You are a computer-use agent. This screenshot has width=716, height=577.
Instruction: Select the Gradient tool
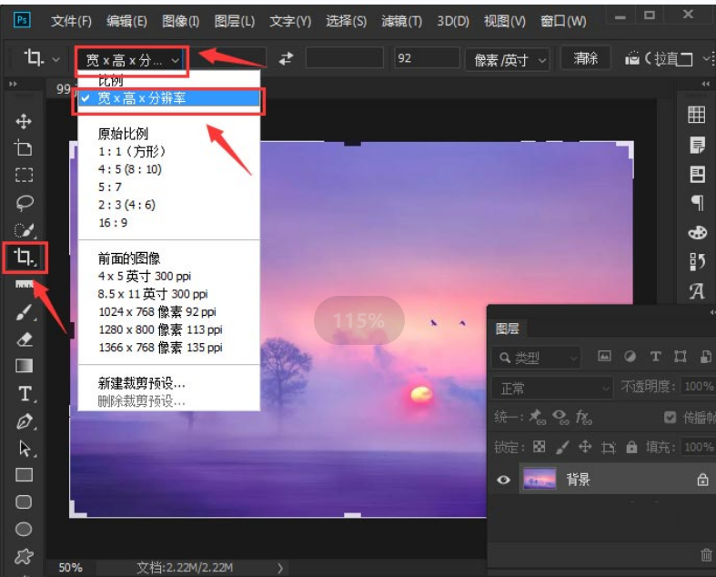(x=24, y=366)
